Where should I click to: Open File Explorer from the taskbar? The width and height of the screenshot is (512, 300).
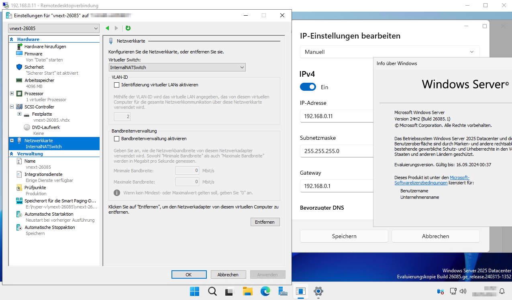[247, 291]
